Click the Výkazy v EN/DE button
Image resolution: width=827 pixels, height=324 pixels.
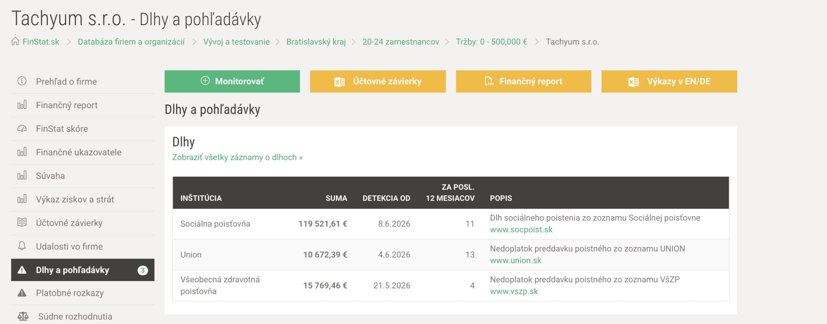(x=669, y=81)
